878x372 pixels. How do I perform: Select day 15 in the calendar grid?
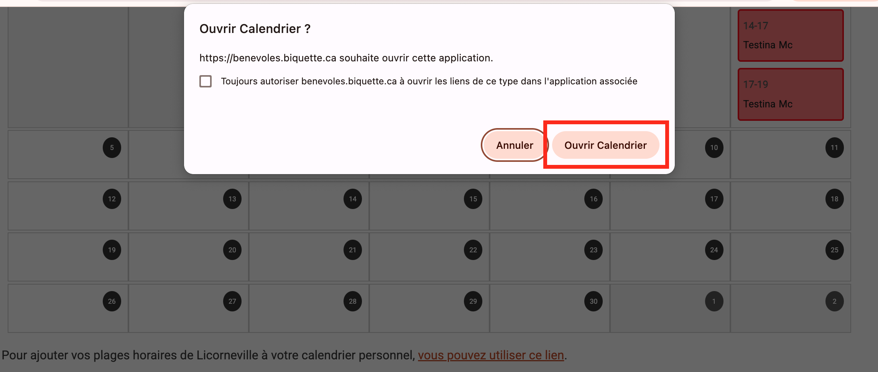click(473, 199)
